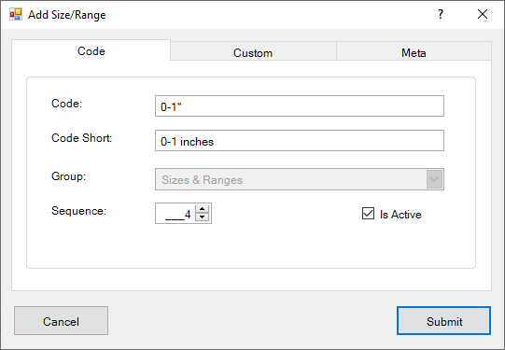Switch to the Code tab
505x350 pixels.
(91, 51)
